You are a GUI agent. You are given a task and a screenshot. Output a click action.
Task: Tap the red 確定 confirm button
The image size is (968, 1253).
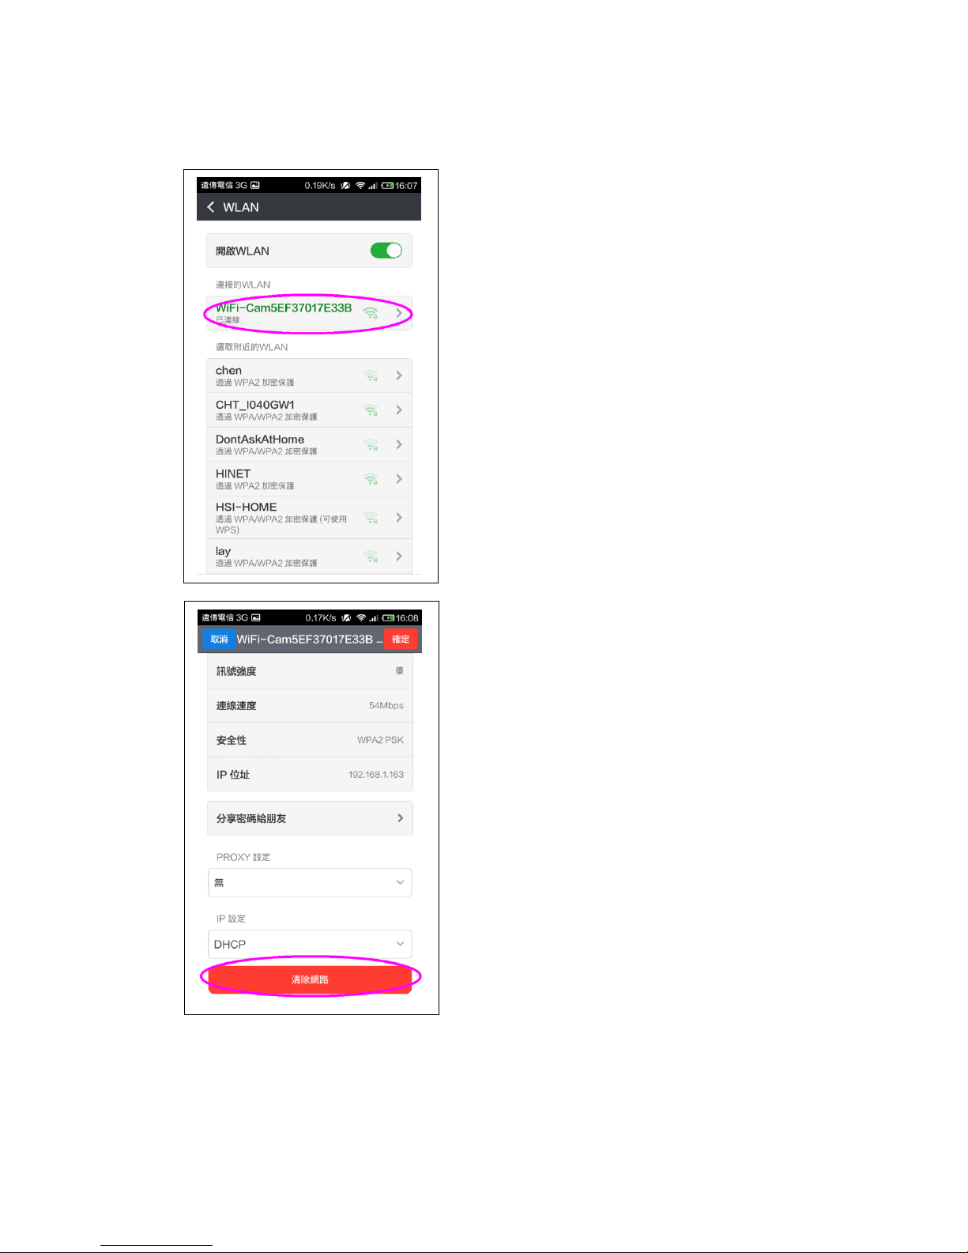tap(401, 640)
